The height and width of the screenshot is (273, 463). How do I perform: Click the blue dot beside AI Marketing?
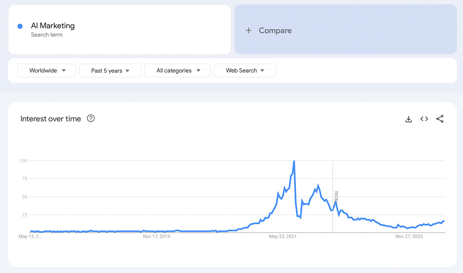click(x=20, y=26)
